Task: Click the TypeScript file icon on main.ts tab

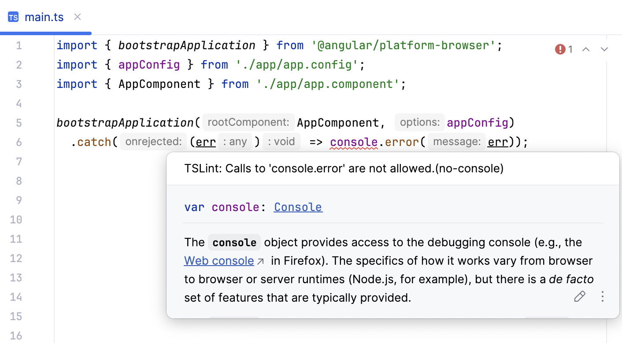Action: coord(13,17)
